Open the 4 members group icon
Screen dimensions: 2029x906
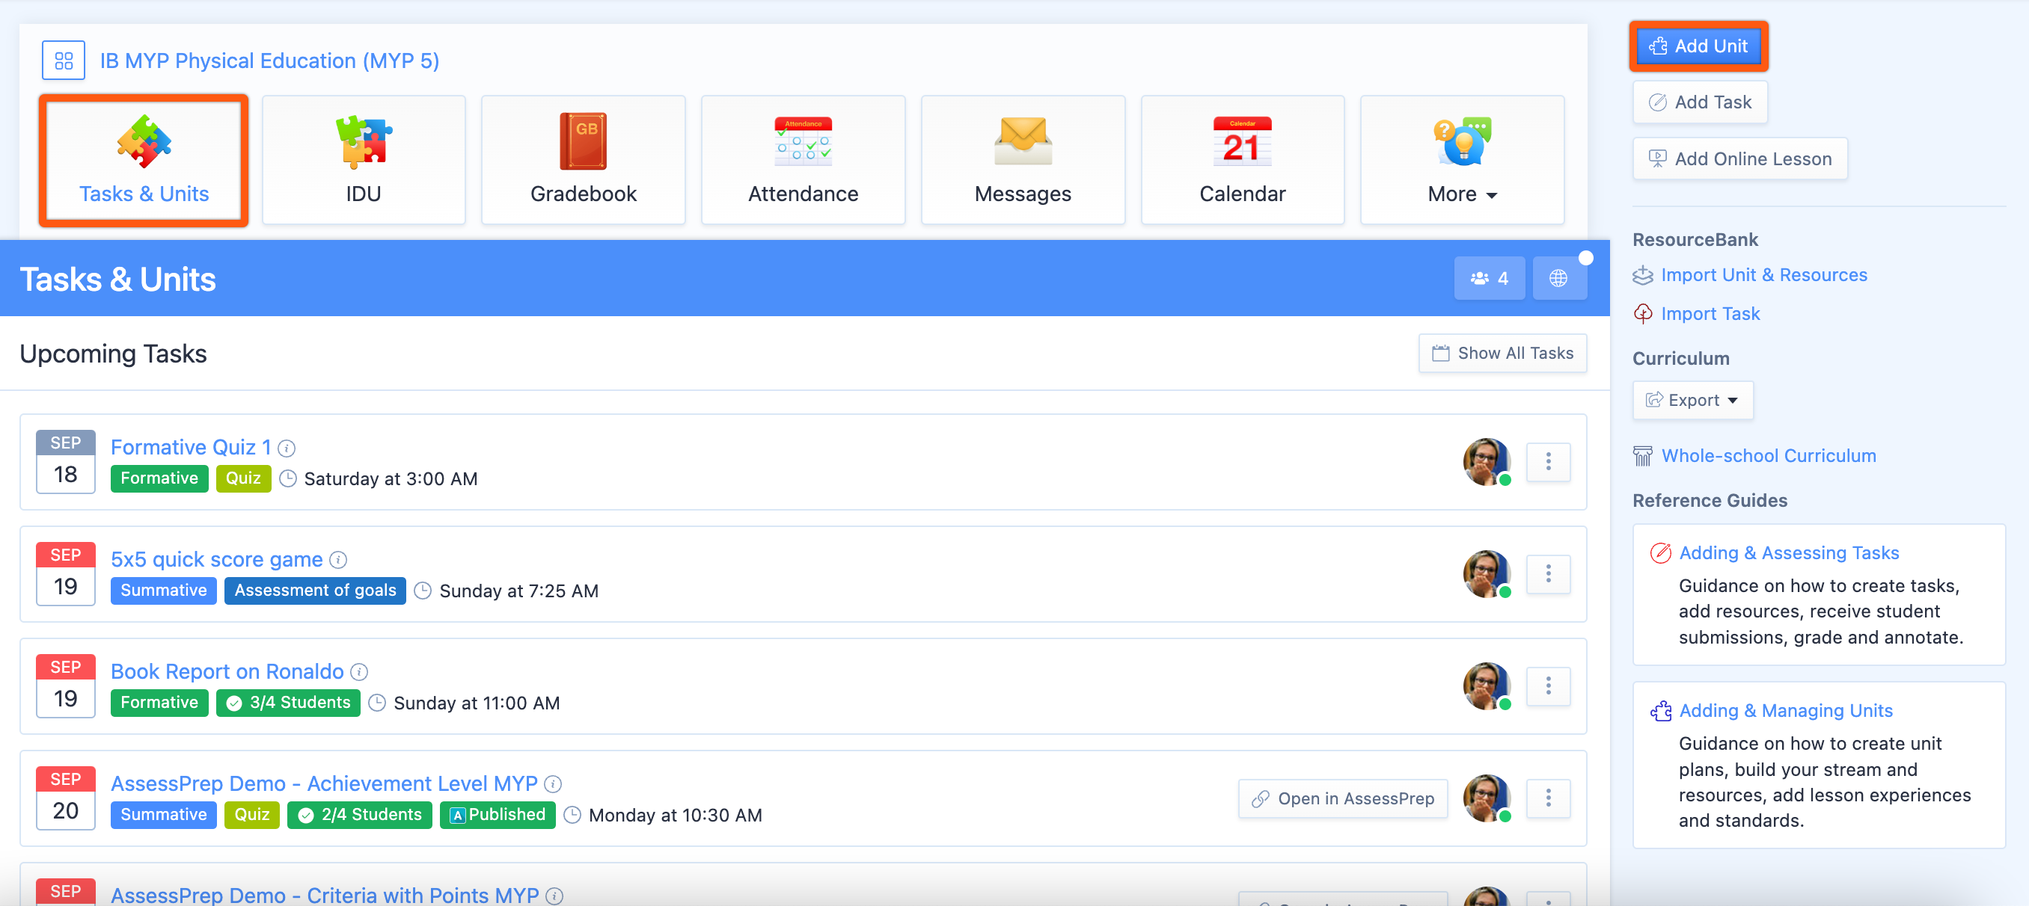tap(1489, 278)
